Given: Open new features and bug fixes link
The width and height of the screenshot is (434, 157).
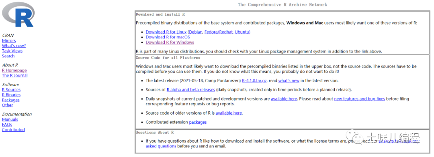Looking at the screenshot, I should point(360,99).
